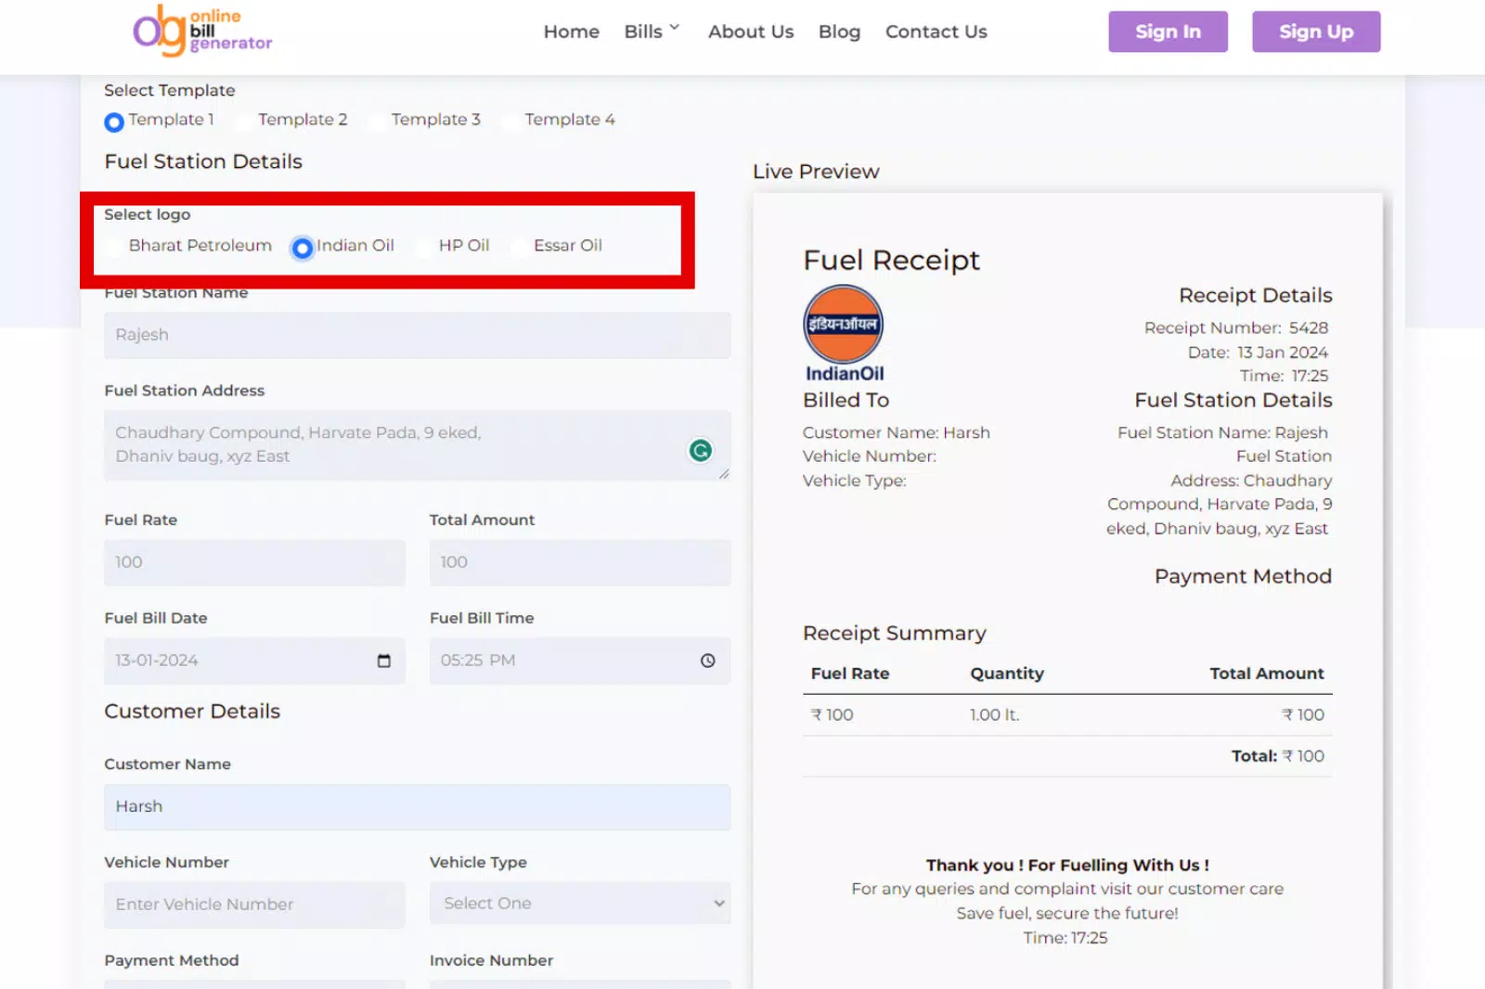Click the Fuel Bill Date field
The image size is (1485, 989).
tap(254, 661)
